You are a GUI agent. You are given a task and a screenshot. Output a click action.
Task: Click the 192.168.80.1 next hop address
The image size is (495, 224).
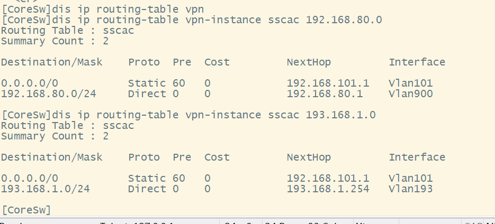325,94
